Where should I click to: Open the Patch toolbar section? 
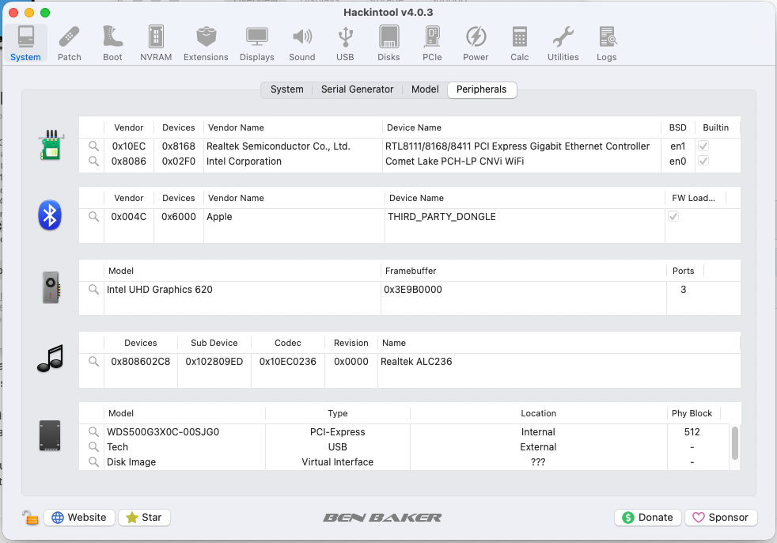[70, 44]
